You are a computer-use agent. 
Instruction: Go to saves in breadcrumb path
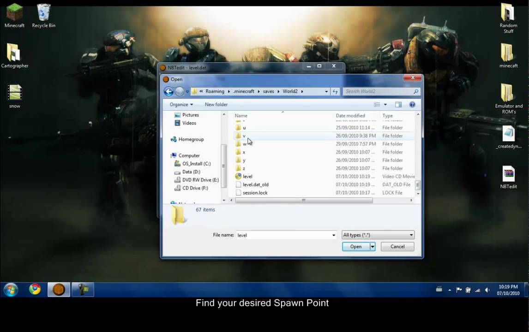[x=269, y=91]
